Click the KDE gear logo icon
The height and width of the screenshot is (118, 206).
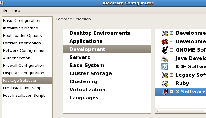[x=164, y=67]
